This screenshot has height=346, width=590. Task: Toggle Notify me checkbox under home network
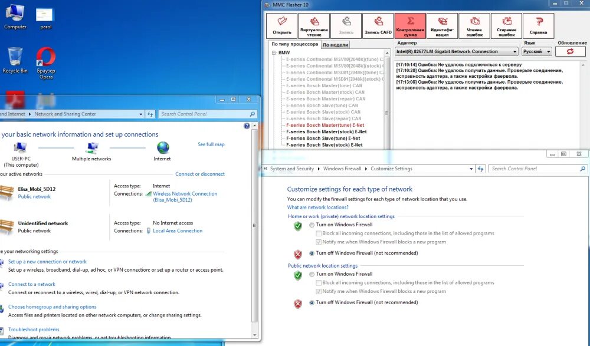coord(319,242)
